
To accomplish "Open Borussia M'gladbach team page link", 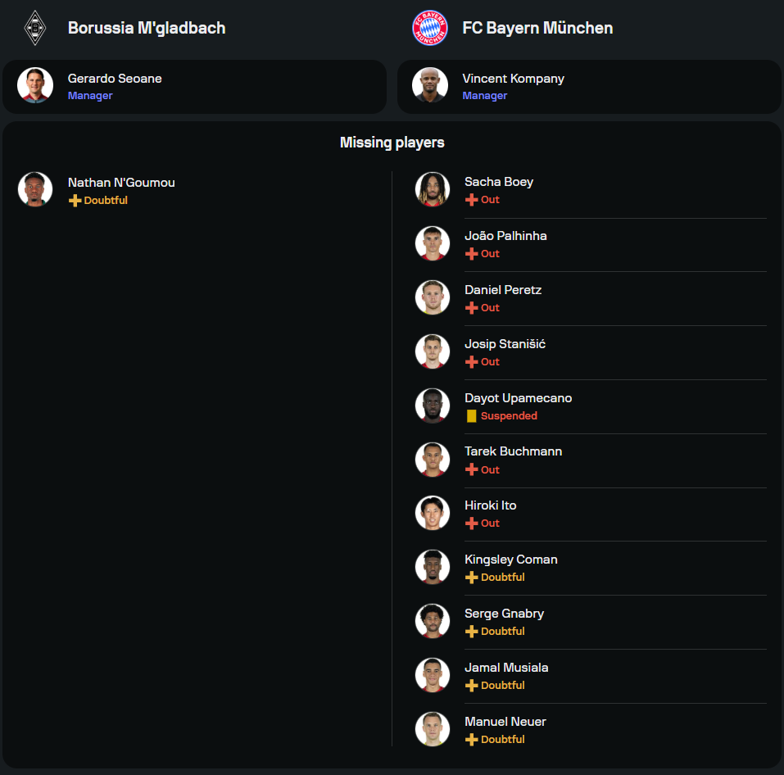I will point(147,28).
